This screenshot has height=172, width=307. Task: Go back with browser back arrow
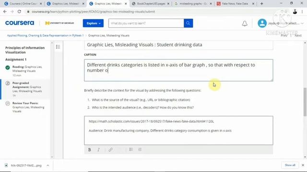click(5, 11)
